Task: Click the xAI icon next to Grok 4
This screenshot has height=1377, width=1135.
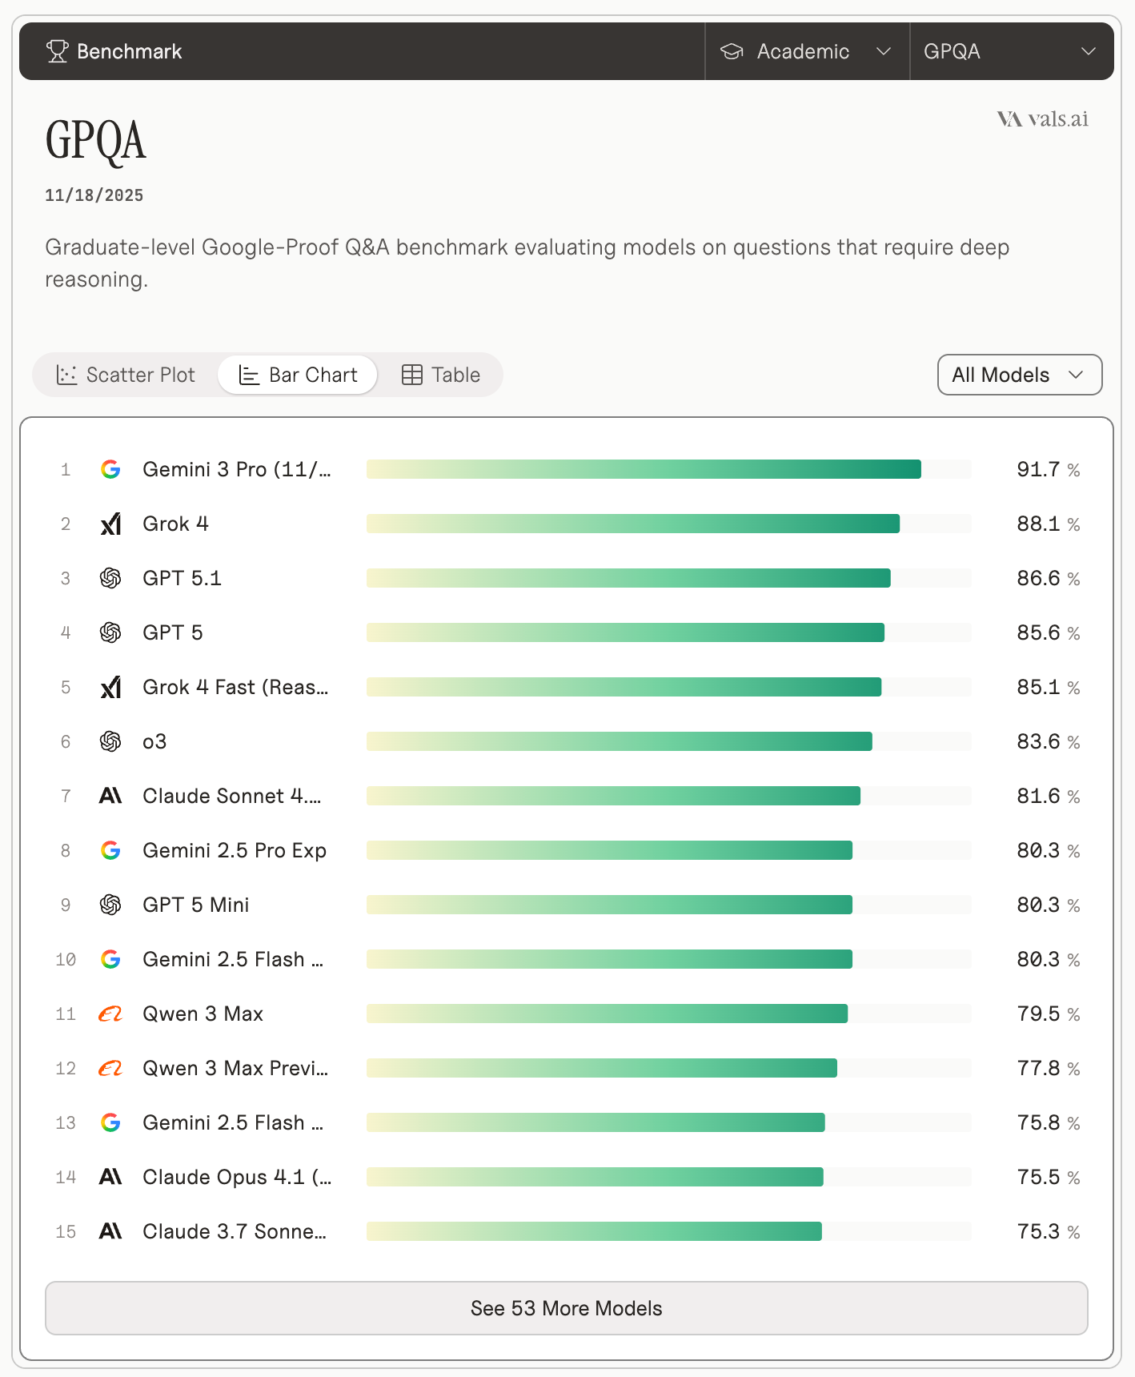Action: [110, 524]
